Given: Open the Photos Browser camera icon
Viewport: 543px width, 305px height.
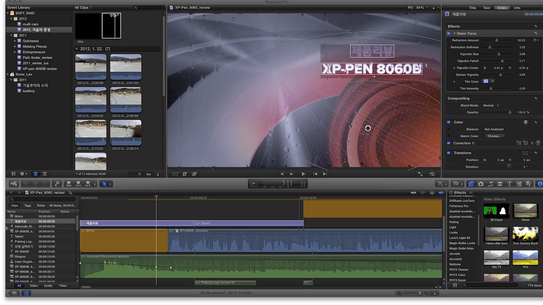Looking at the screenshot, I should [x=481, y=184].
